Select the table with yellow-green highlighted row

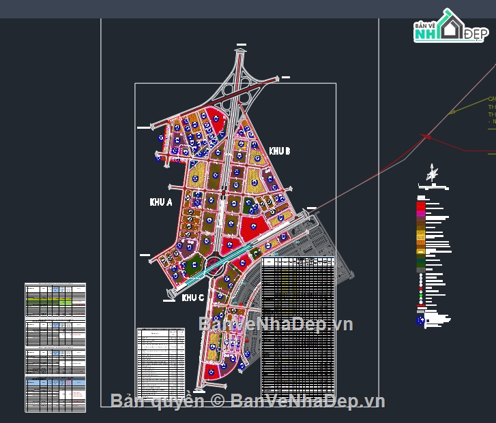pyautogui.click(x=55, y=300)
